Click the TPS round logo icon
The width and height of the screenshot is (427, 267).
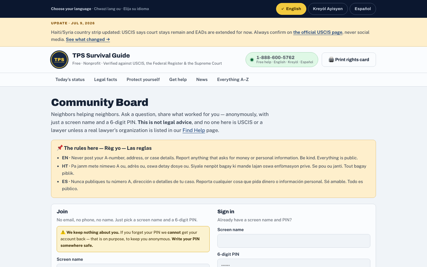click(59, 60)
